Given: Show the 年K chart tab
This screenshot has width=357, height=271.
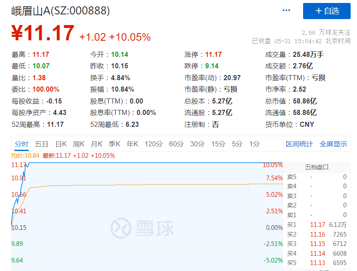Looking at the screenshot, I should (x=132, y=144).
